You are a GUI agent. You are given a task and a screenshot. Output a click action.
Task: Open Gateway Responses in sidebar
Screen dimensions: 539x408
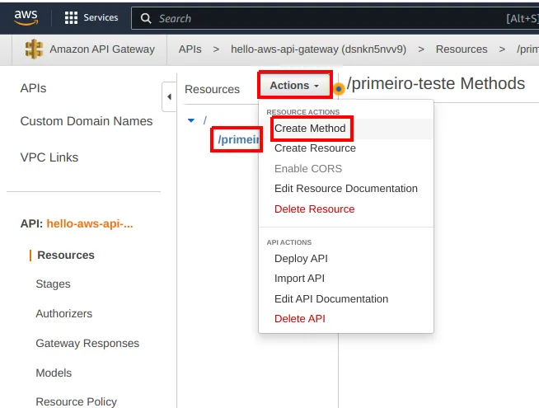click(87, 344)
